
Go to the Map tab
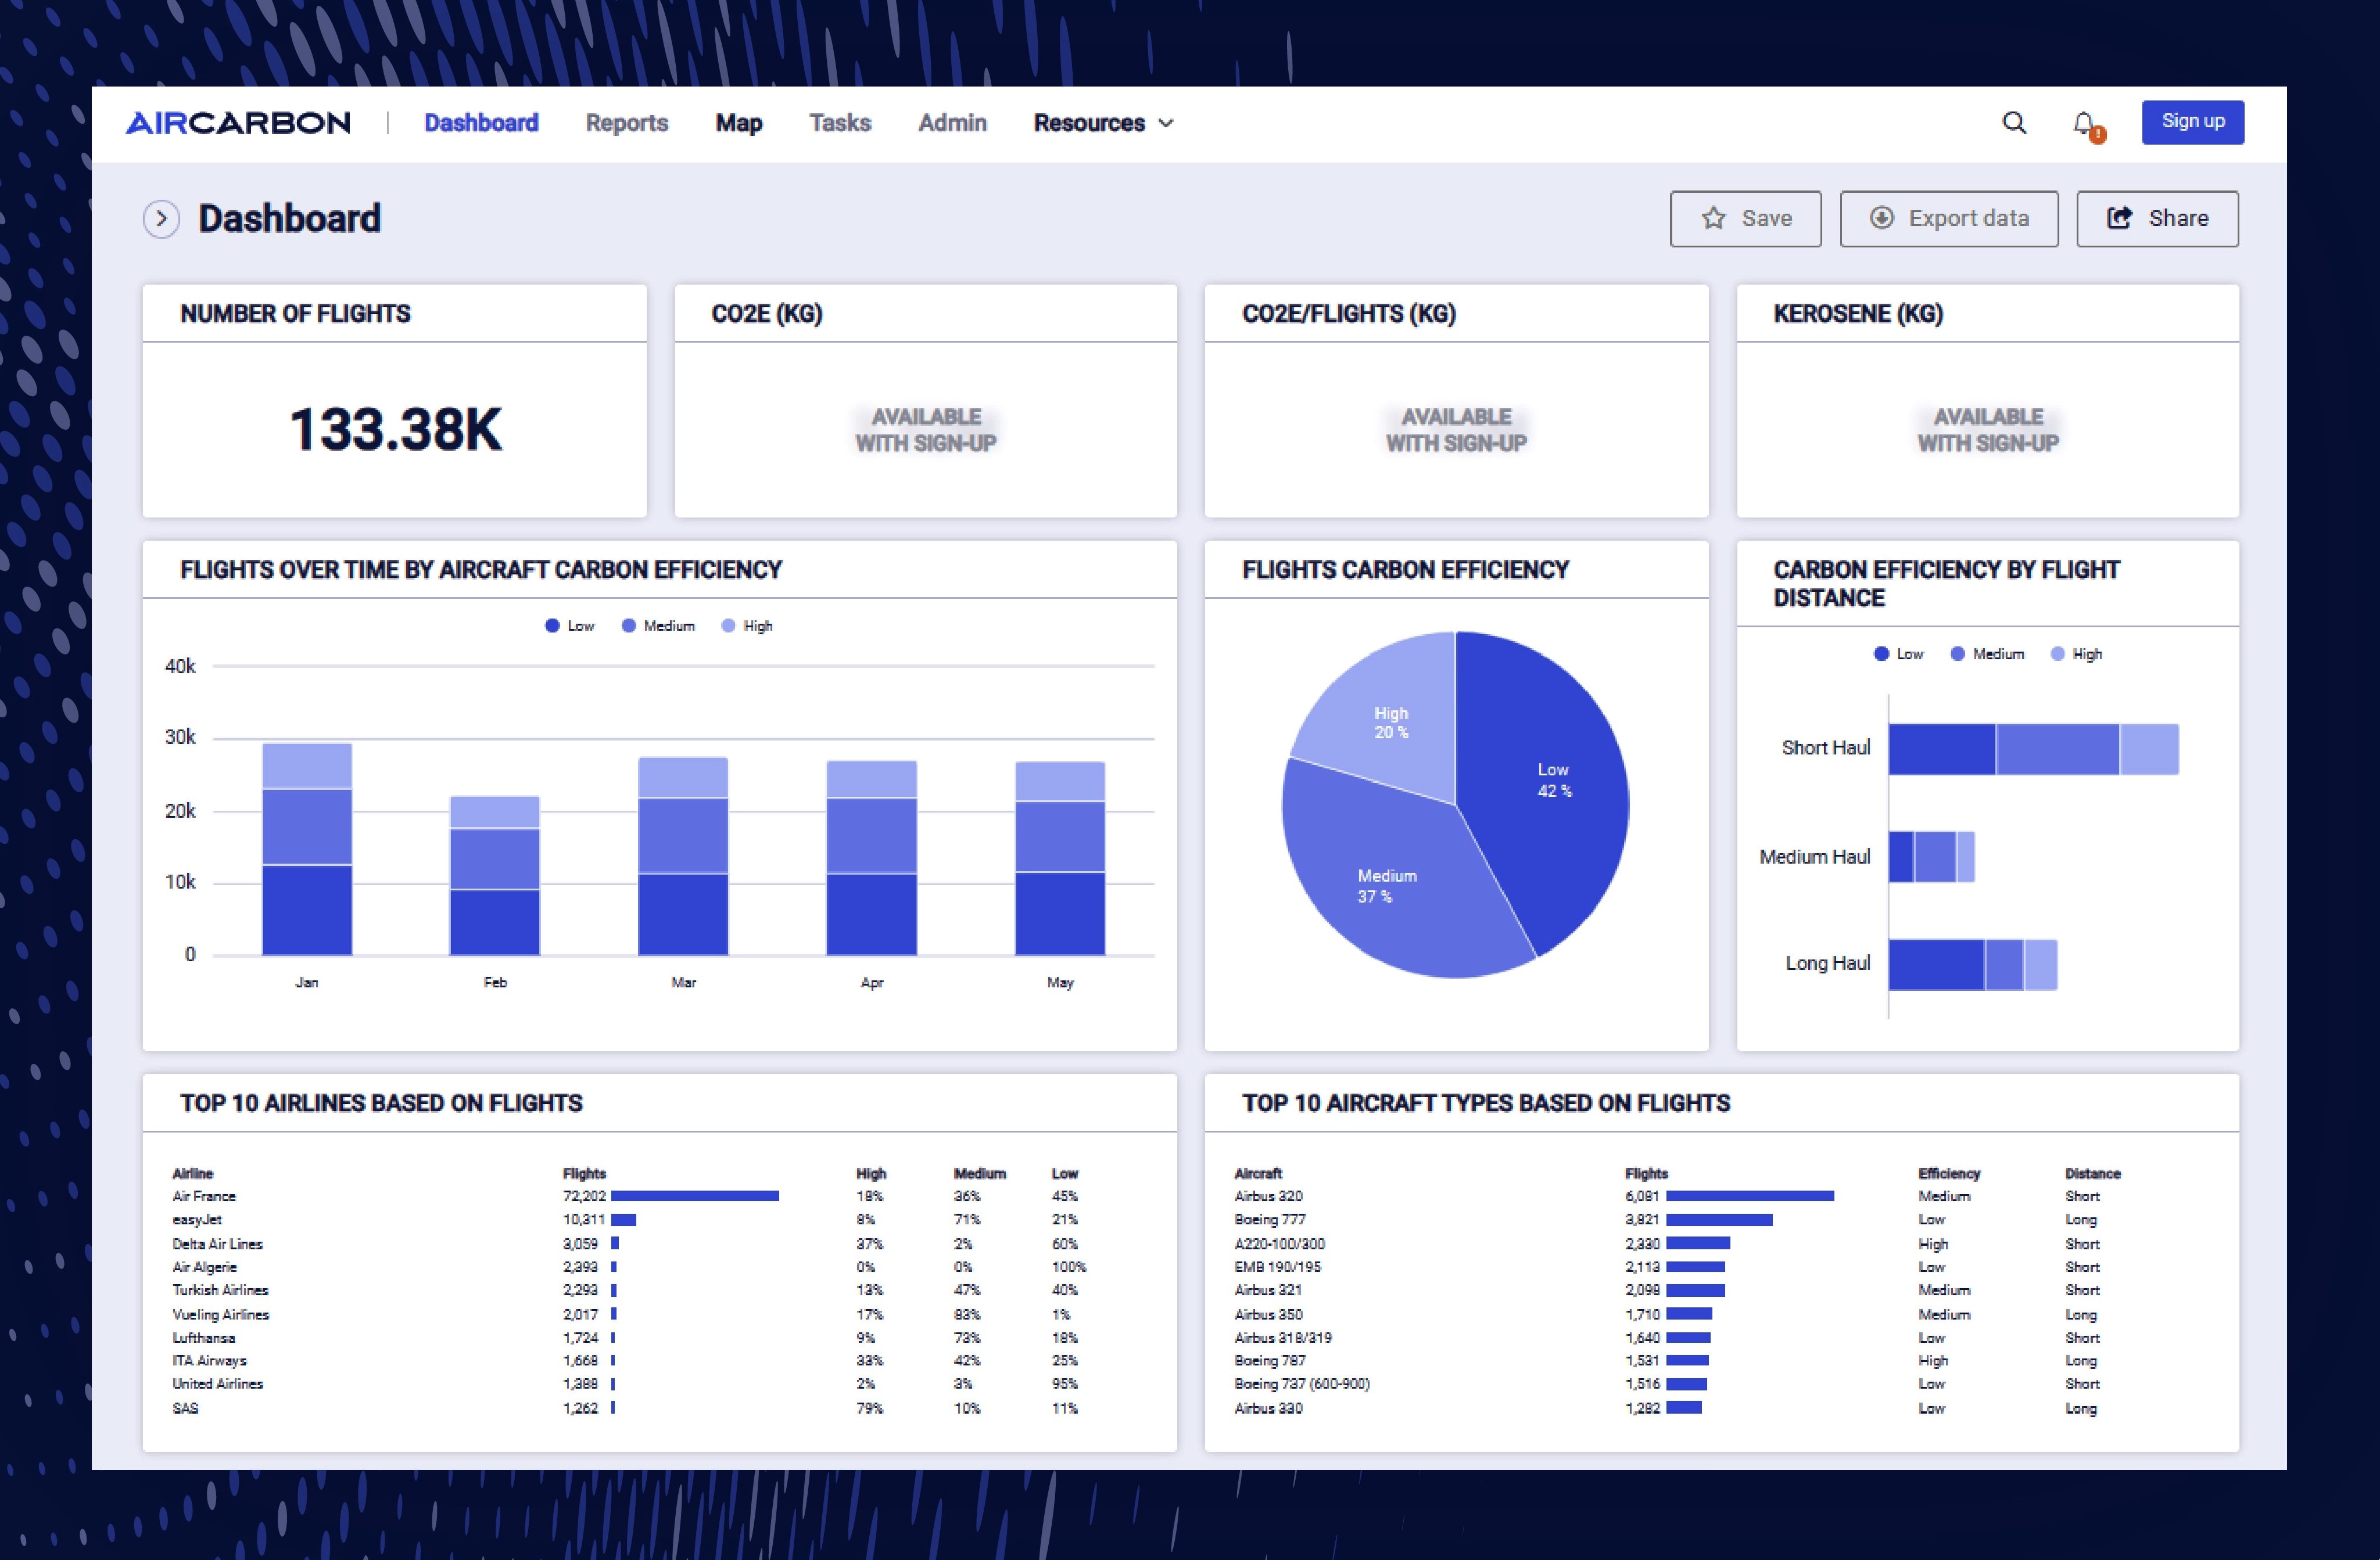point(739,123)
